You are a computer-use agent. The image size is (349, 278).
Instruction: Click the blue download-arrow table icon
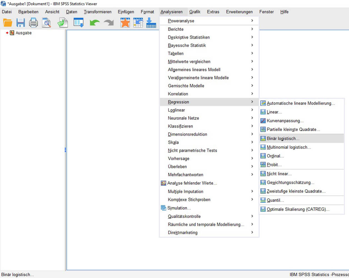[151, 23]
